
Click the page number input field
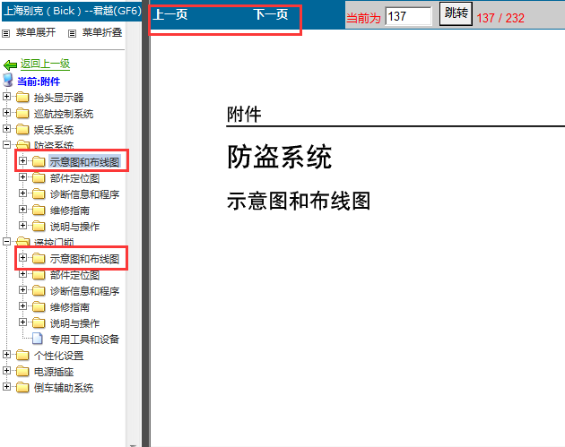click(x=408, y=16)
